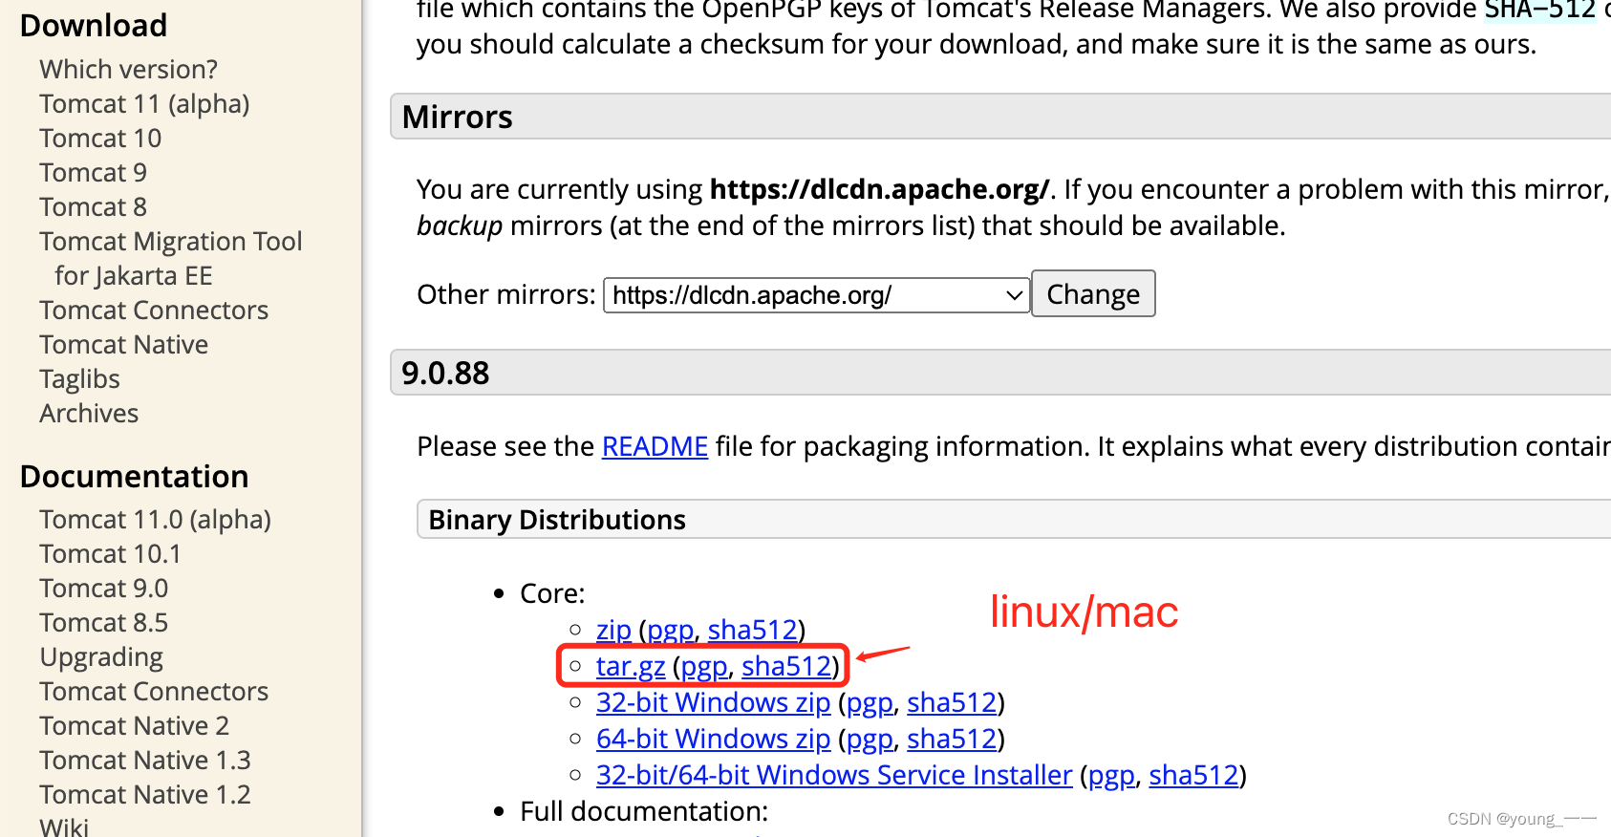The height and width of the screenshot is (837, 1611).
Task: Click the https://dlcdn.apache.org/ bold mirror text
Action: [x=879, y=190]
